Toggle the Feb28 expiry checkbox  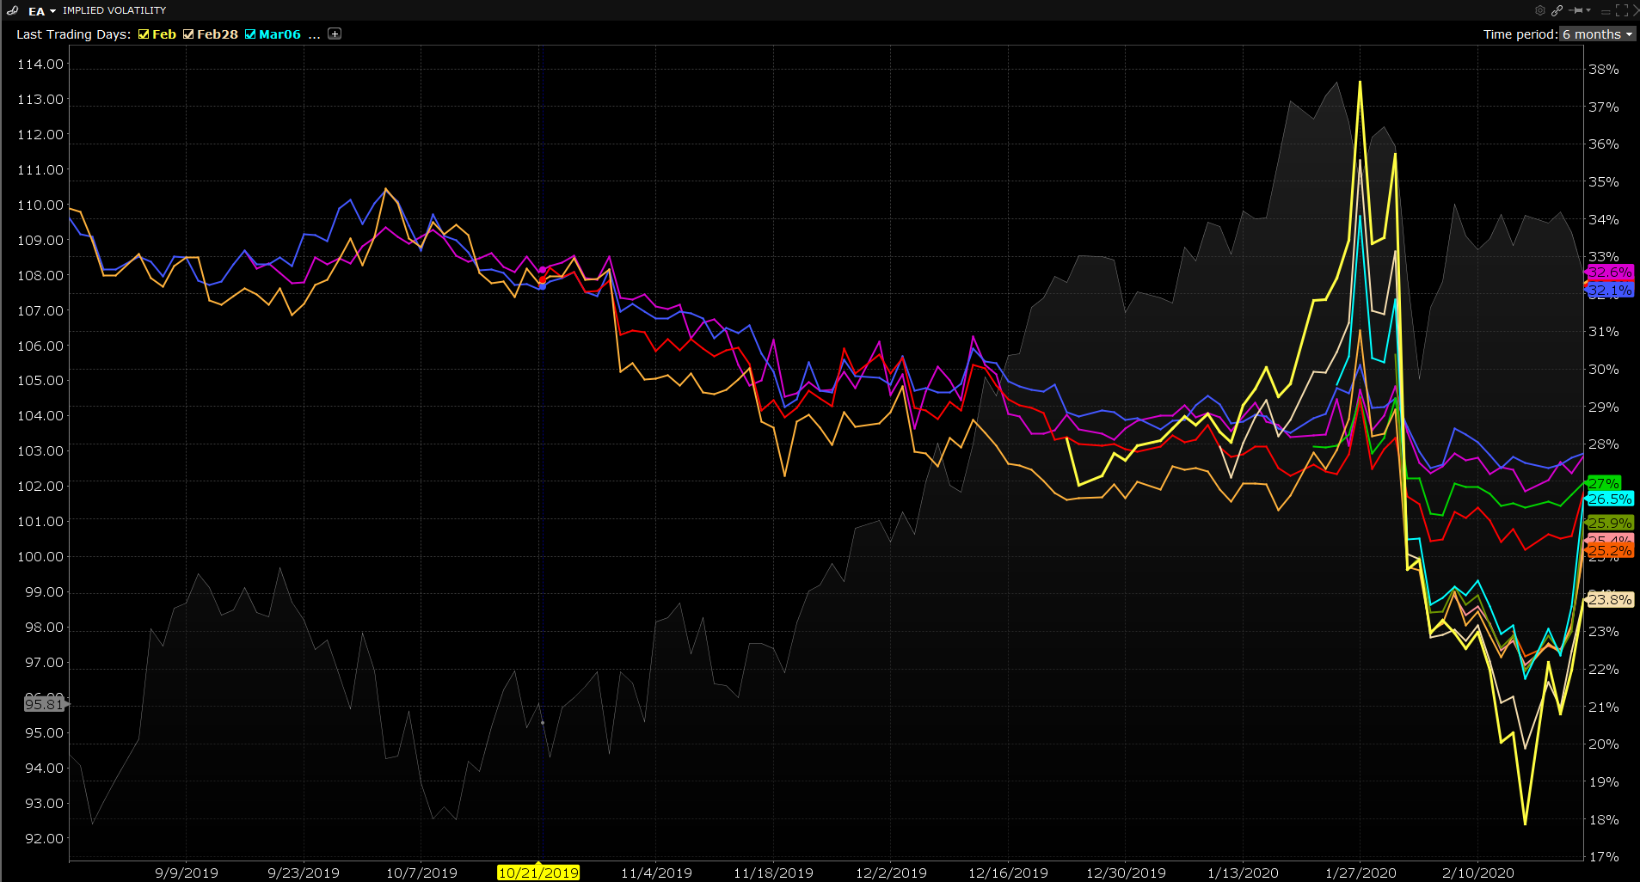tap(188, 34)
